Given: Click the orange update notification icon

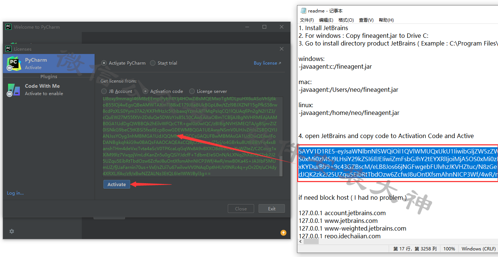Looking at the screenshot, I should point(283,232).
